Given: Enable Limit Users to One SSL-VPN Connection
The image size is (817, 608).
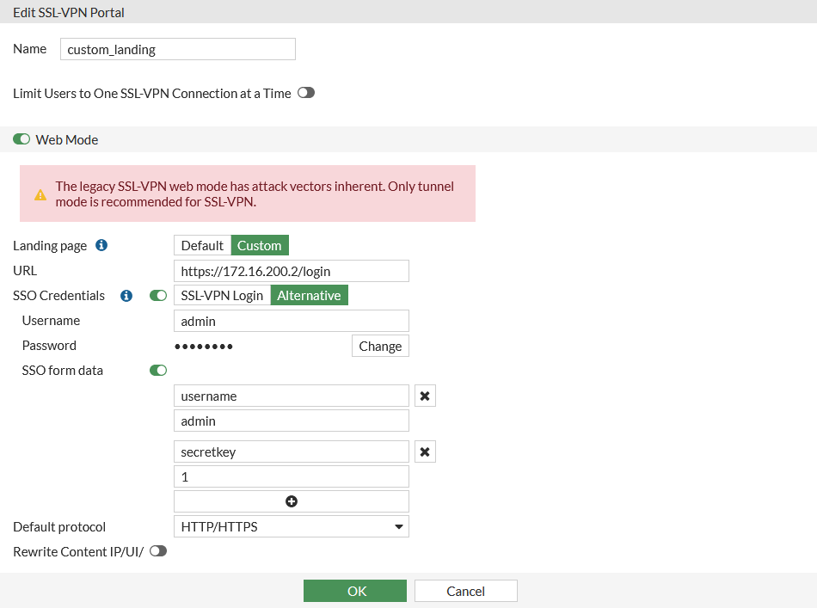Looking at the screenshot, I should coord(305,93).
